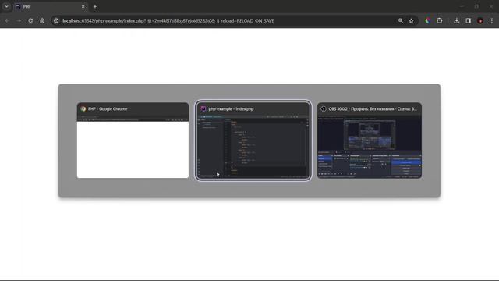Go back to previous page

pyautogui.click(x=7, y=21)
